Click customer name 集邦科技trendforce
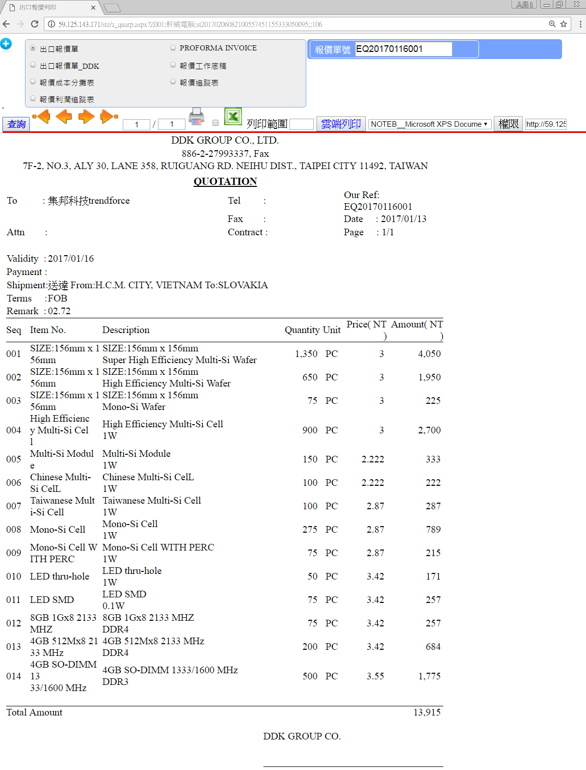 [x=89, y=201]
